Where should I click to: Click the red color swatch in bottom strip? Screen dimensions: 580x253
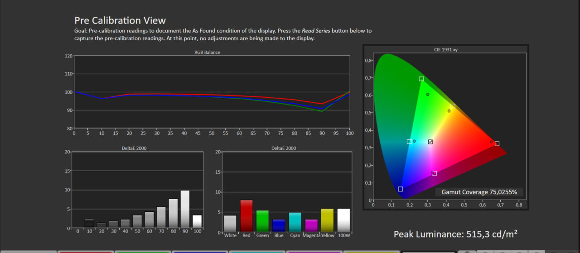[85, 252]
